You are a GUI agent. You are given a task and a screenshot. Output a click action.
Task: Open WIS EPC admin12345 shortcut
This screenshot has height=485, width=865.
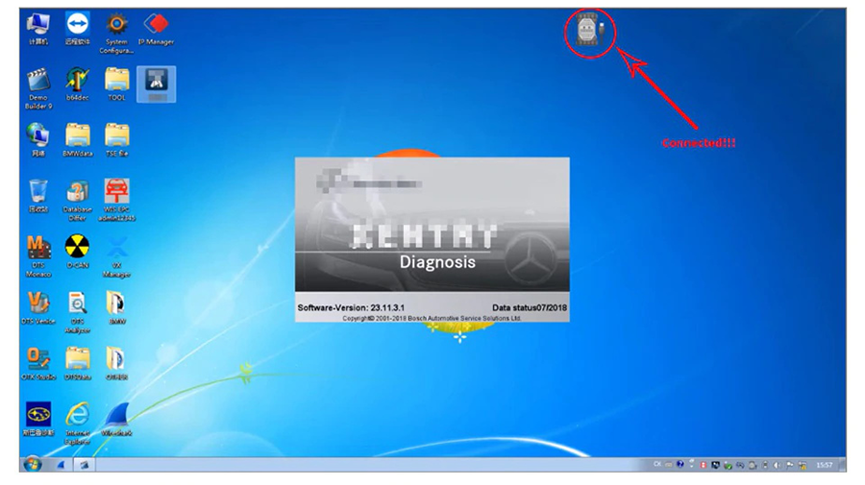coord(116,200)
